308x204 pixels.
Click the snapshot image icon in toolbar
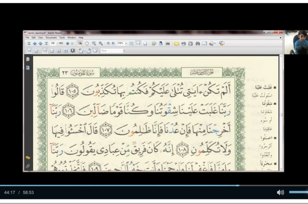pos(167,43)
